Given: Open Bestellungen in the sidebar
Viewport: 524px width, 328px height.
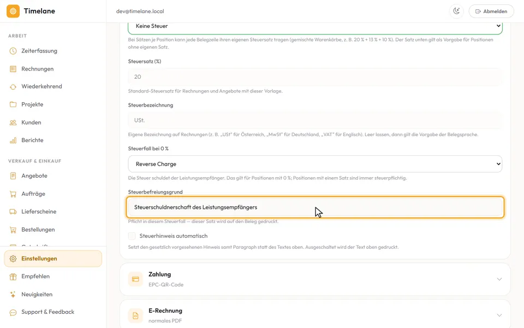Looking at the screenshot, I should pyautogui.click(x=53, y=230).
